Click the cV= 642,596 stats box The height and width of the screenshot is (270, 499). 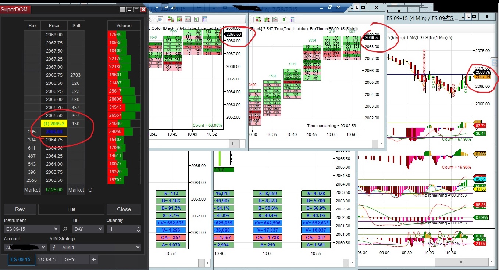(x=268, y=223)
